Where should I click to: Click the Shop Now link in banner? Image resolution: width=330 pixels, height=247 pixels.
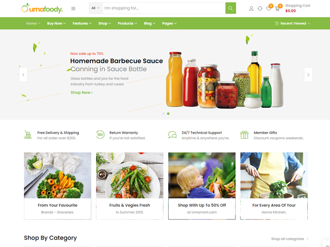(x=82, y=93)
